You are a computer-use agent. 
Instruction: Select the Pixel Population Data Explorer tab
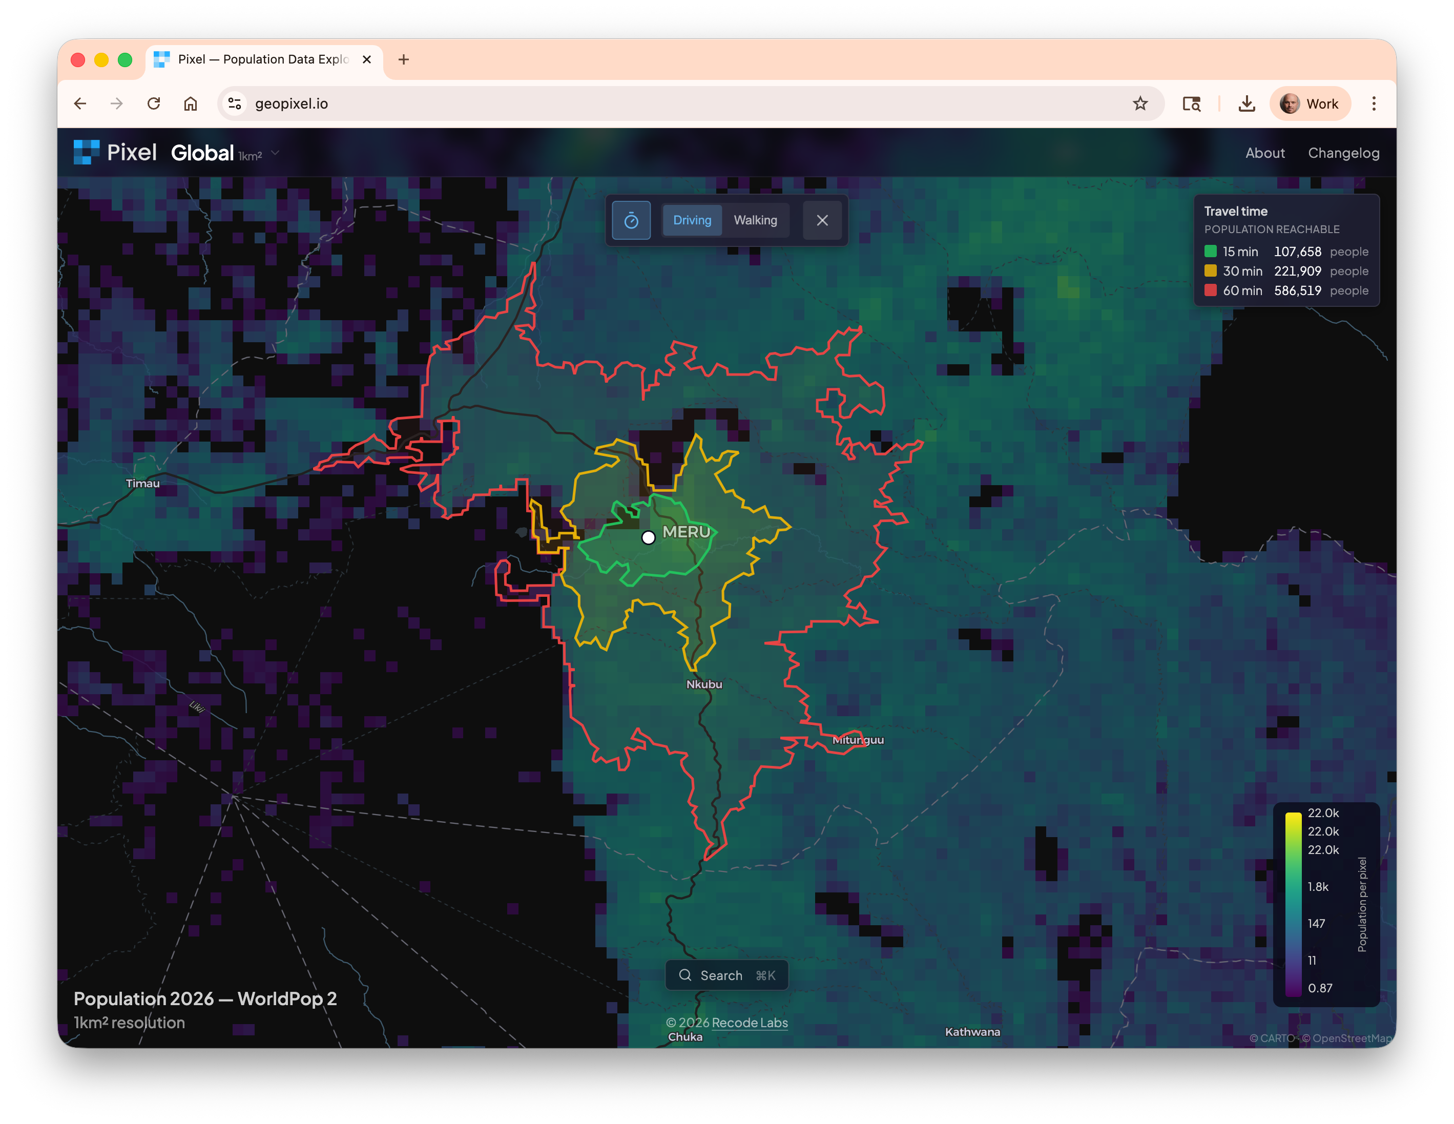click(264, 59)
